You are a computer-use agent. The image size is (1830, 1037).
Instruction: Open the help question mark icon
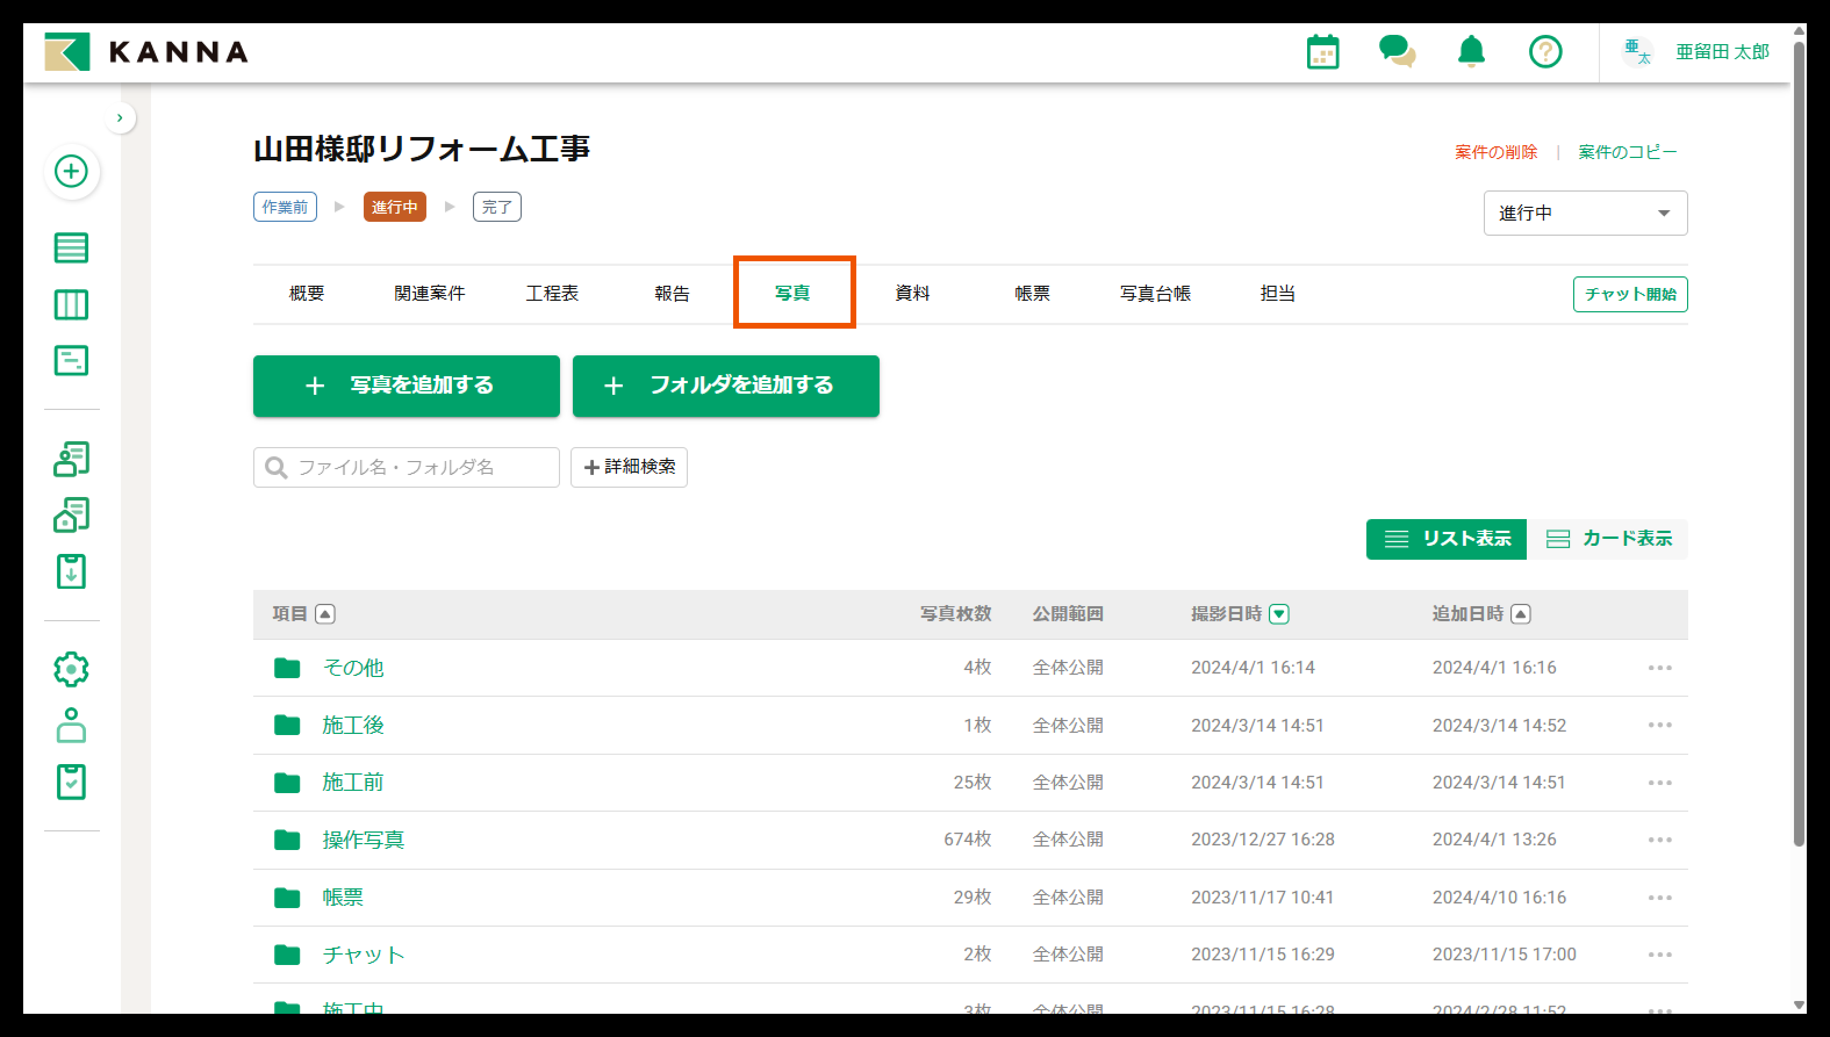[x=1545, y=52]
